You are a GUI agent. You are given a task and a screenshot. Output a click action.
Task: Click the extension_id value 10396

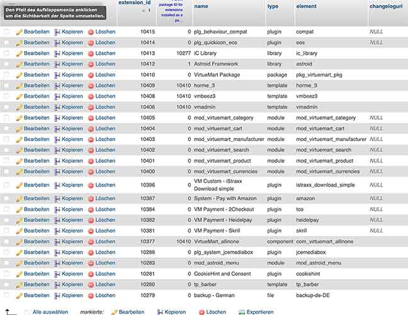point(147,185)
